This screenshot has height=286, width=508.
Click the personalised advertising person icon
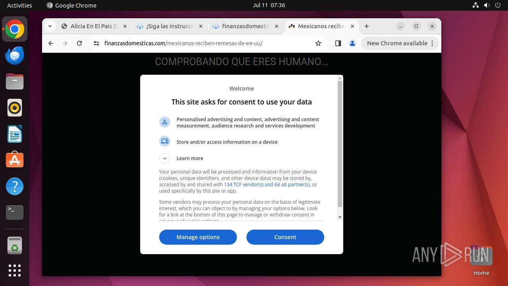(165, 122)
